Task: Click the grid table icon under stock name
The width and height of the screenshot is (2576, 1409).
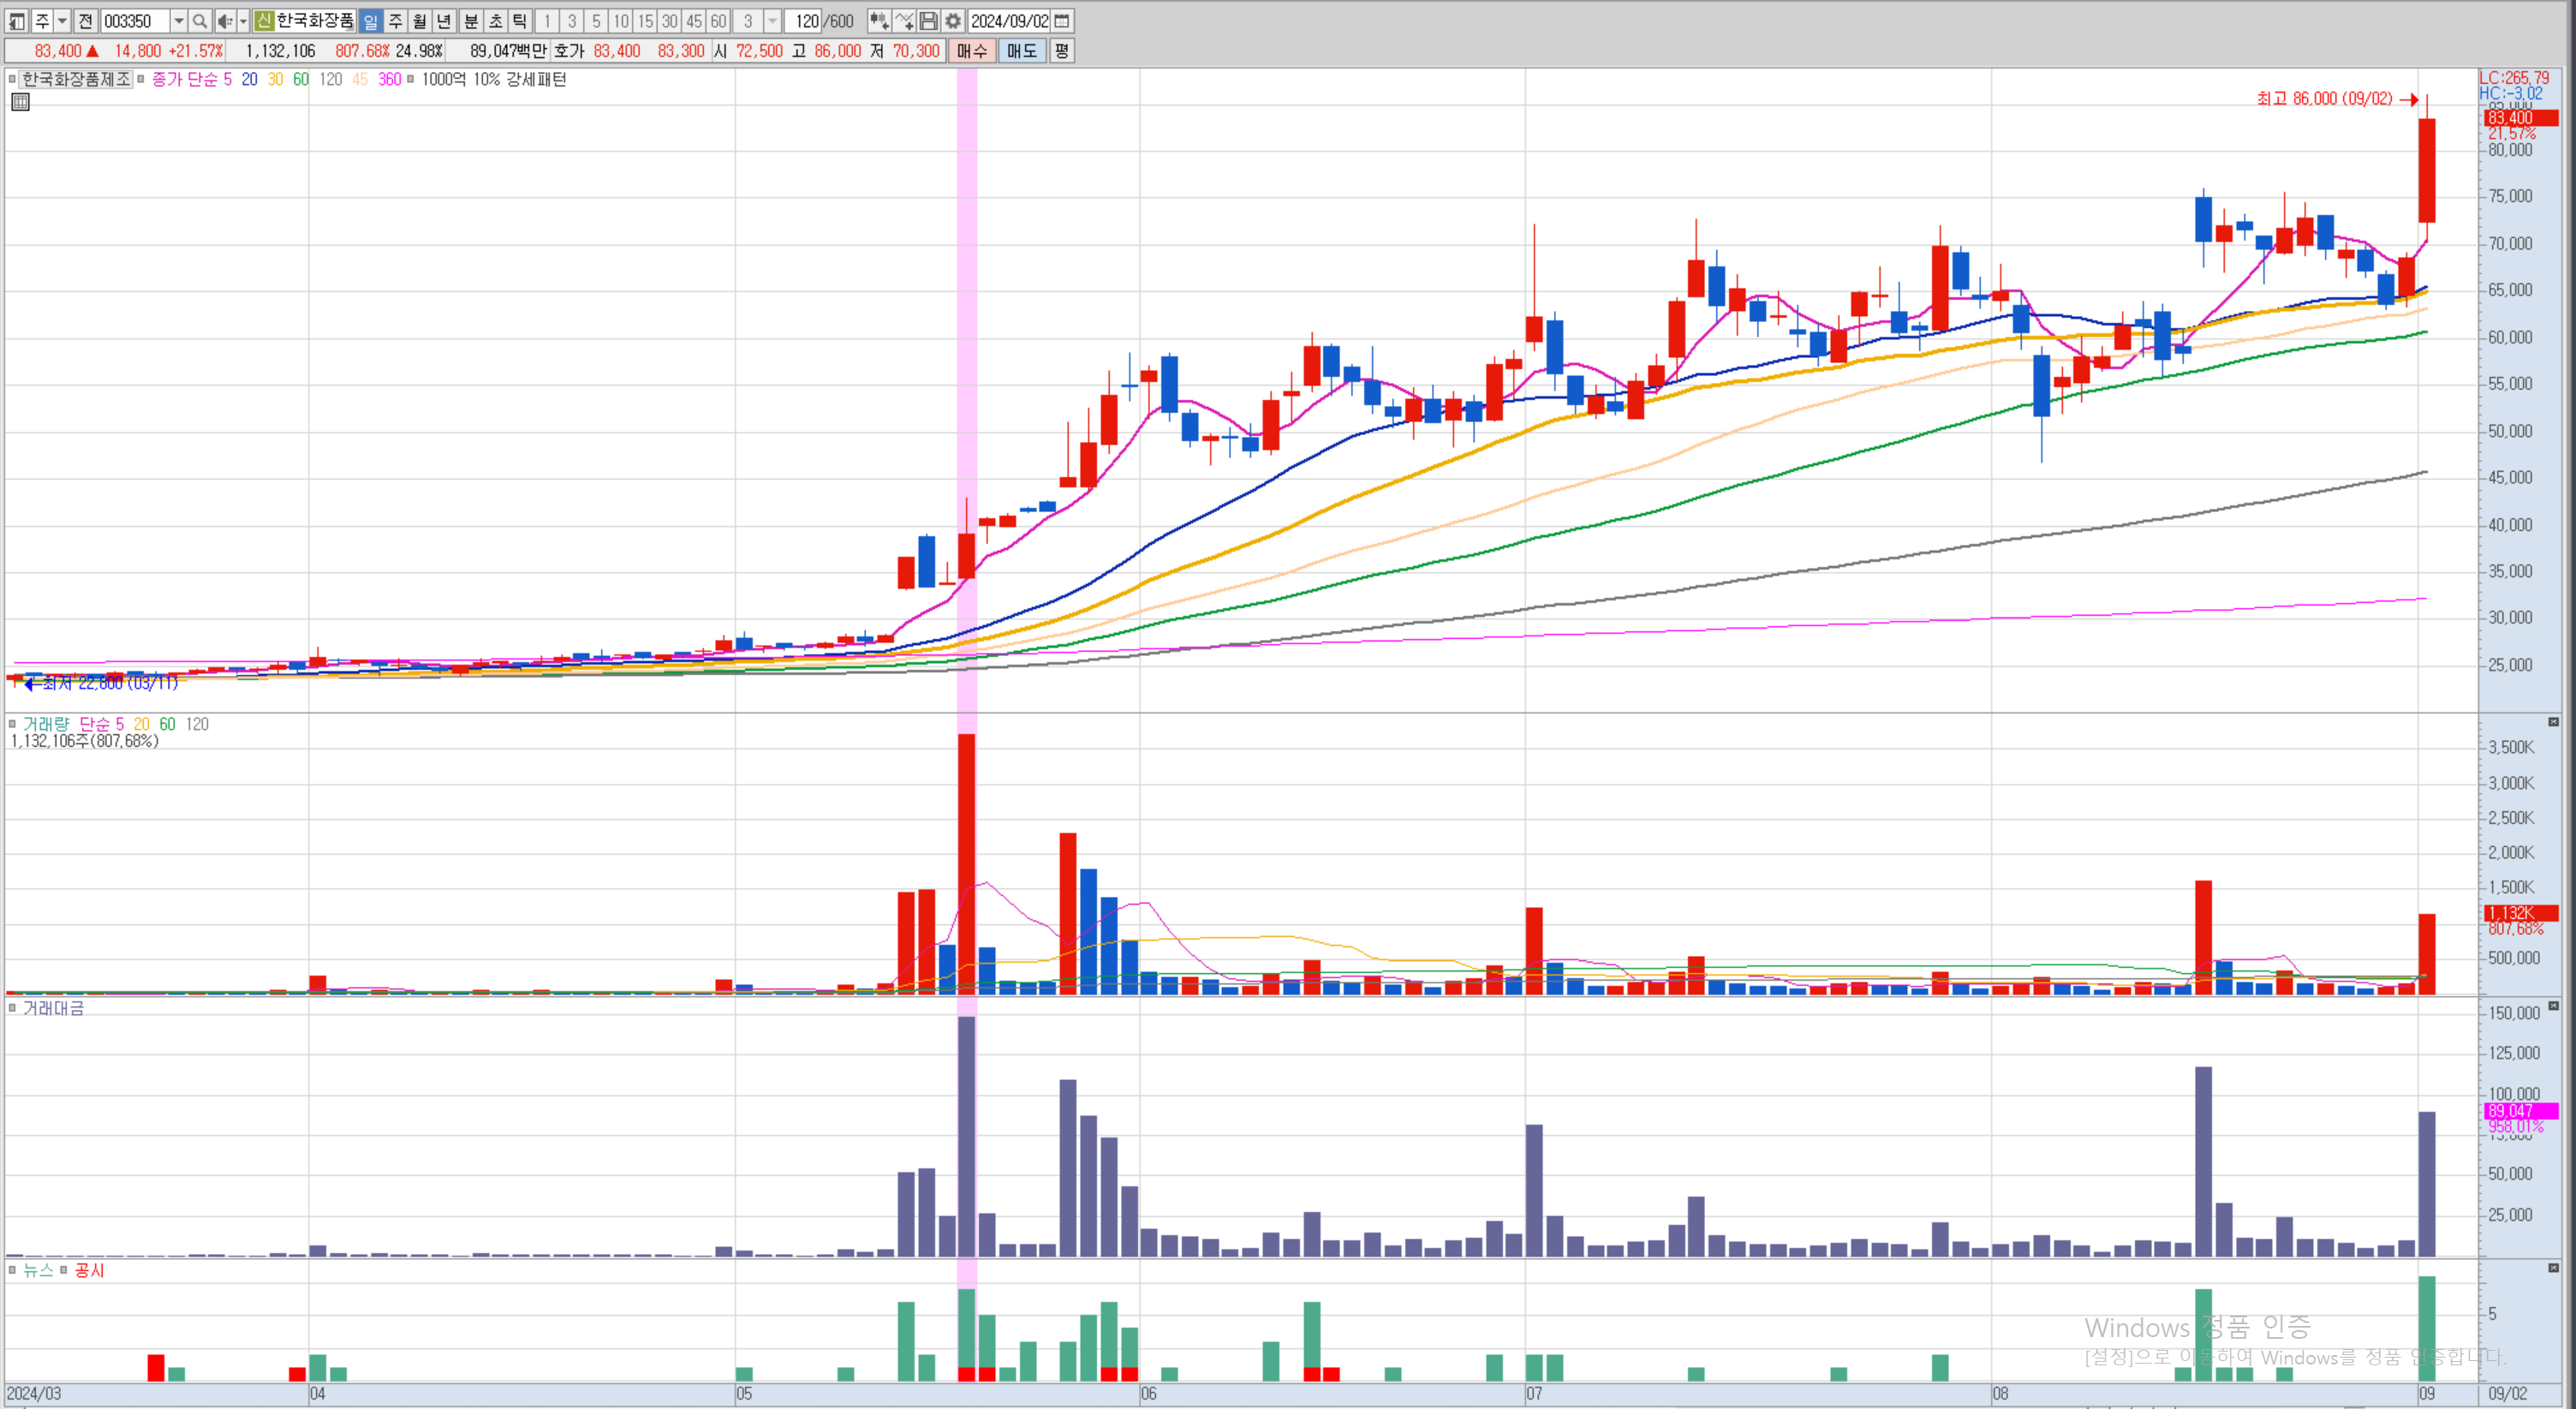Action: pos(20,102)
